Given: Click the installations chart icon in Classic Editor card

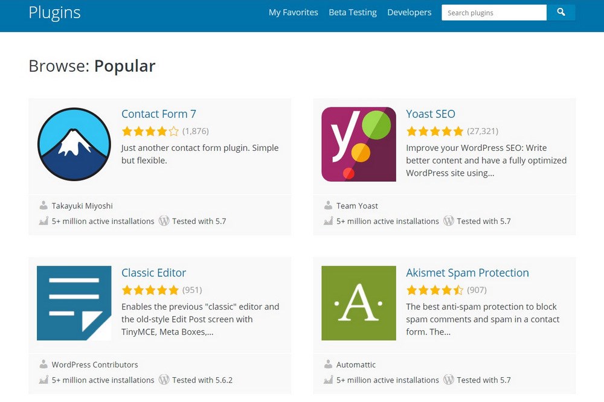Looking at the screenshot, I should pyautogui.click(x=43, y=380).
